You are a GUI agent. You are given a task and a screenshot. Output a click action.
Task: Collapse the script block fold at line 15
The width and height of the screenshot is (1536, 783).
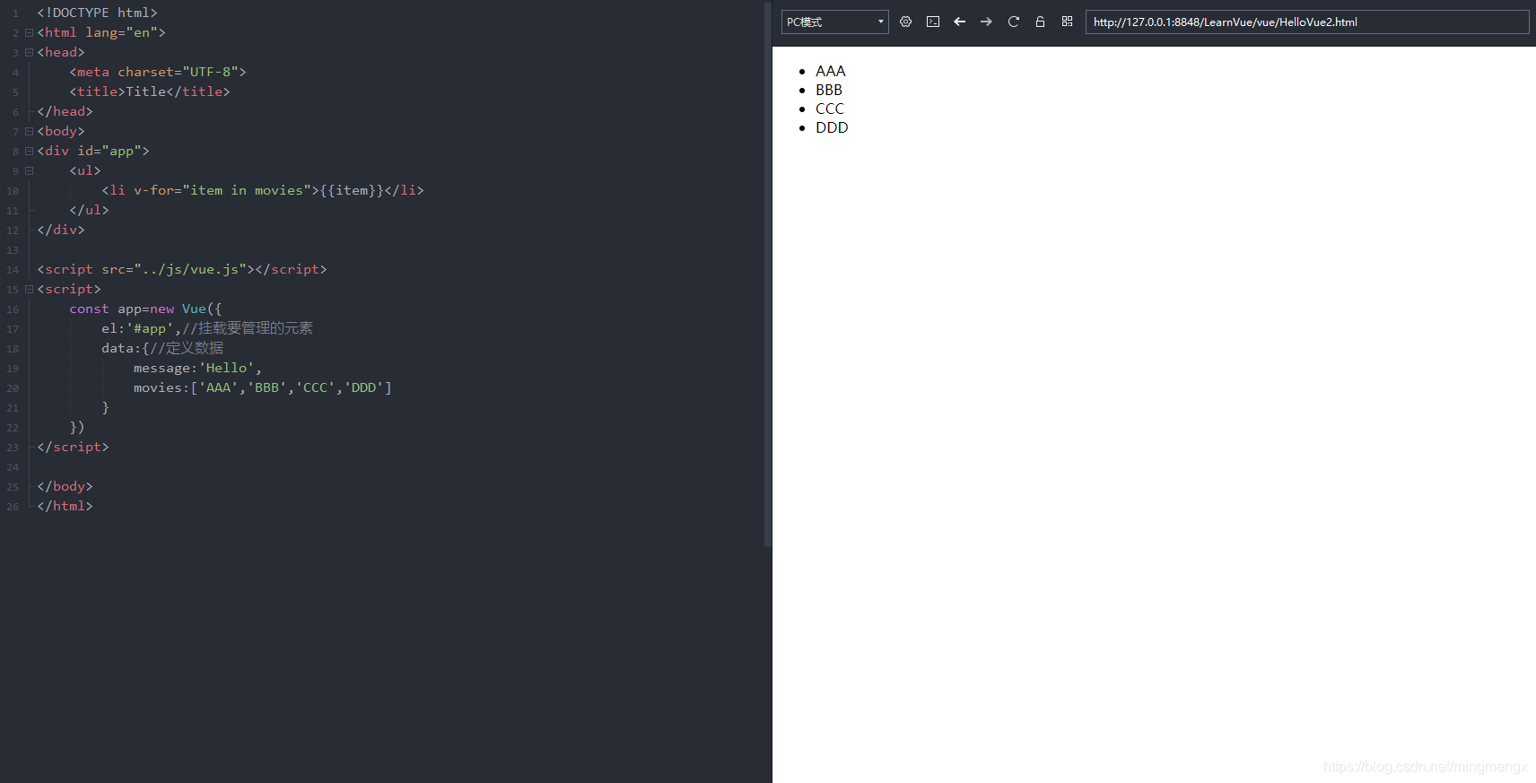[29, 289]
